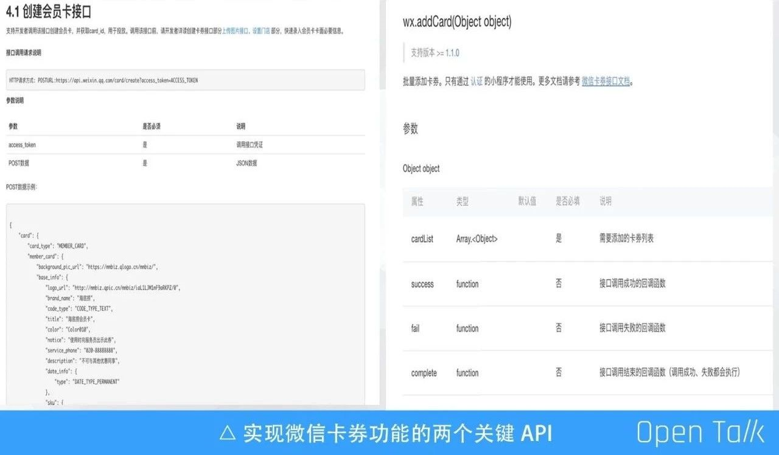The image size is (779, 455).
Task: Select the success property cell
Action: [x=422, y=284]
